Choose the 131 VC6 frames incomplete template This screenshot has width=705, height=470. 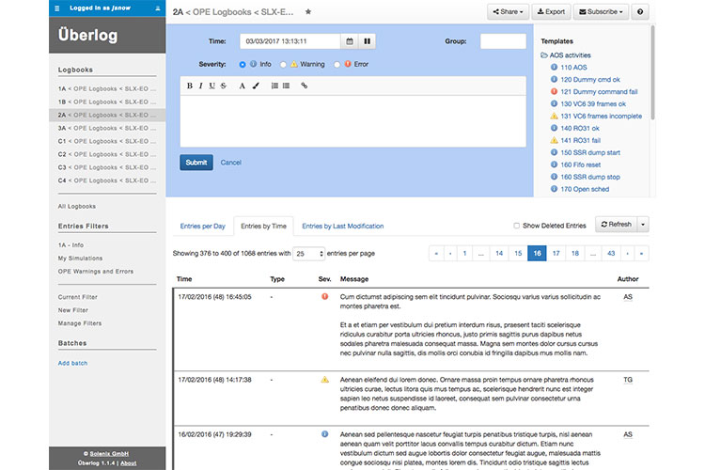[601, 116]
